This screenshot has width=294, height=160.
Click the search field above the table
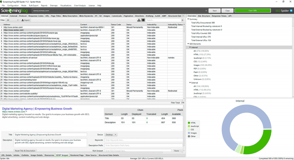tap(163, 20)
